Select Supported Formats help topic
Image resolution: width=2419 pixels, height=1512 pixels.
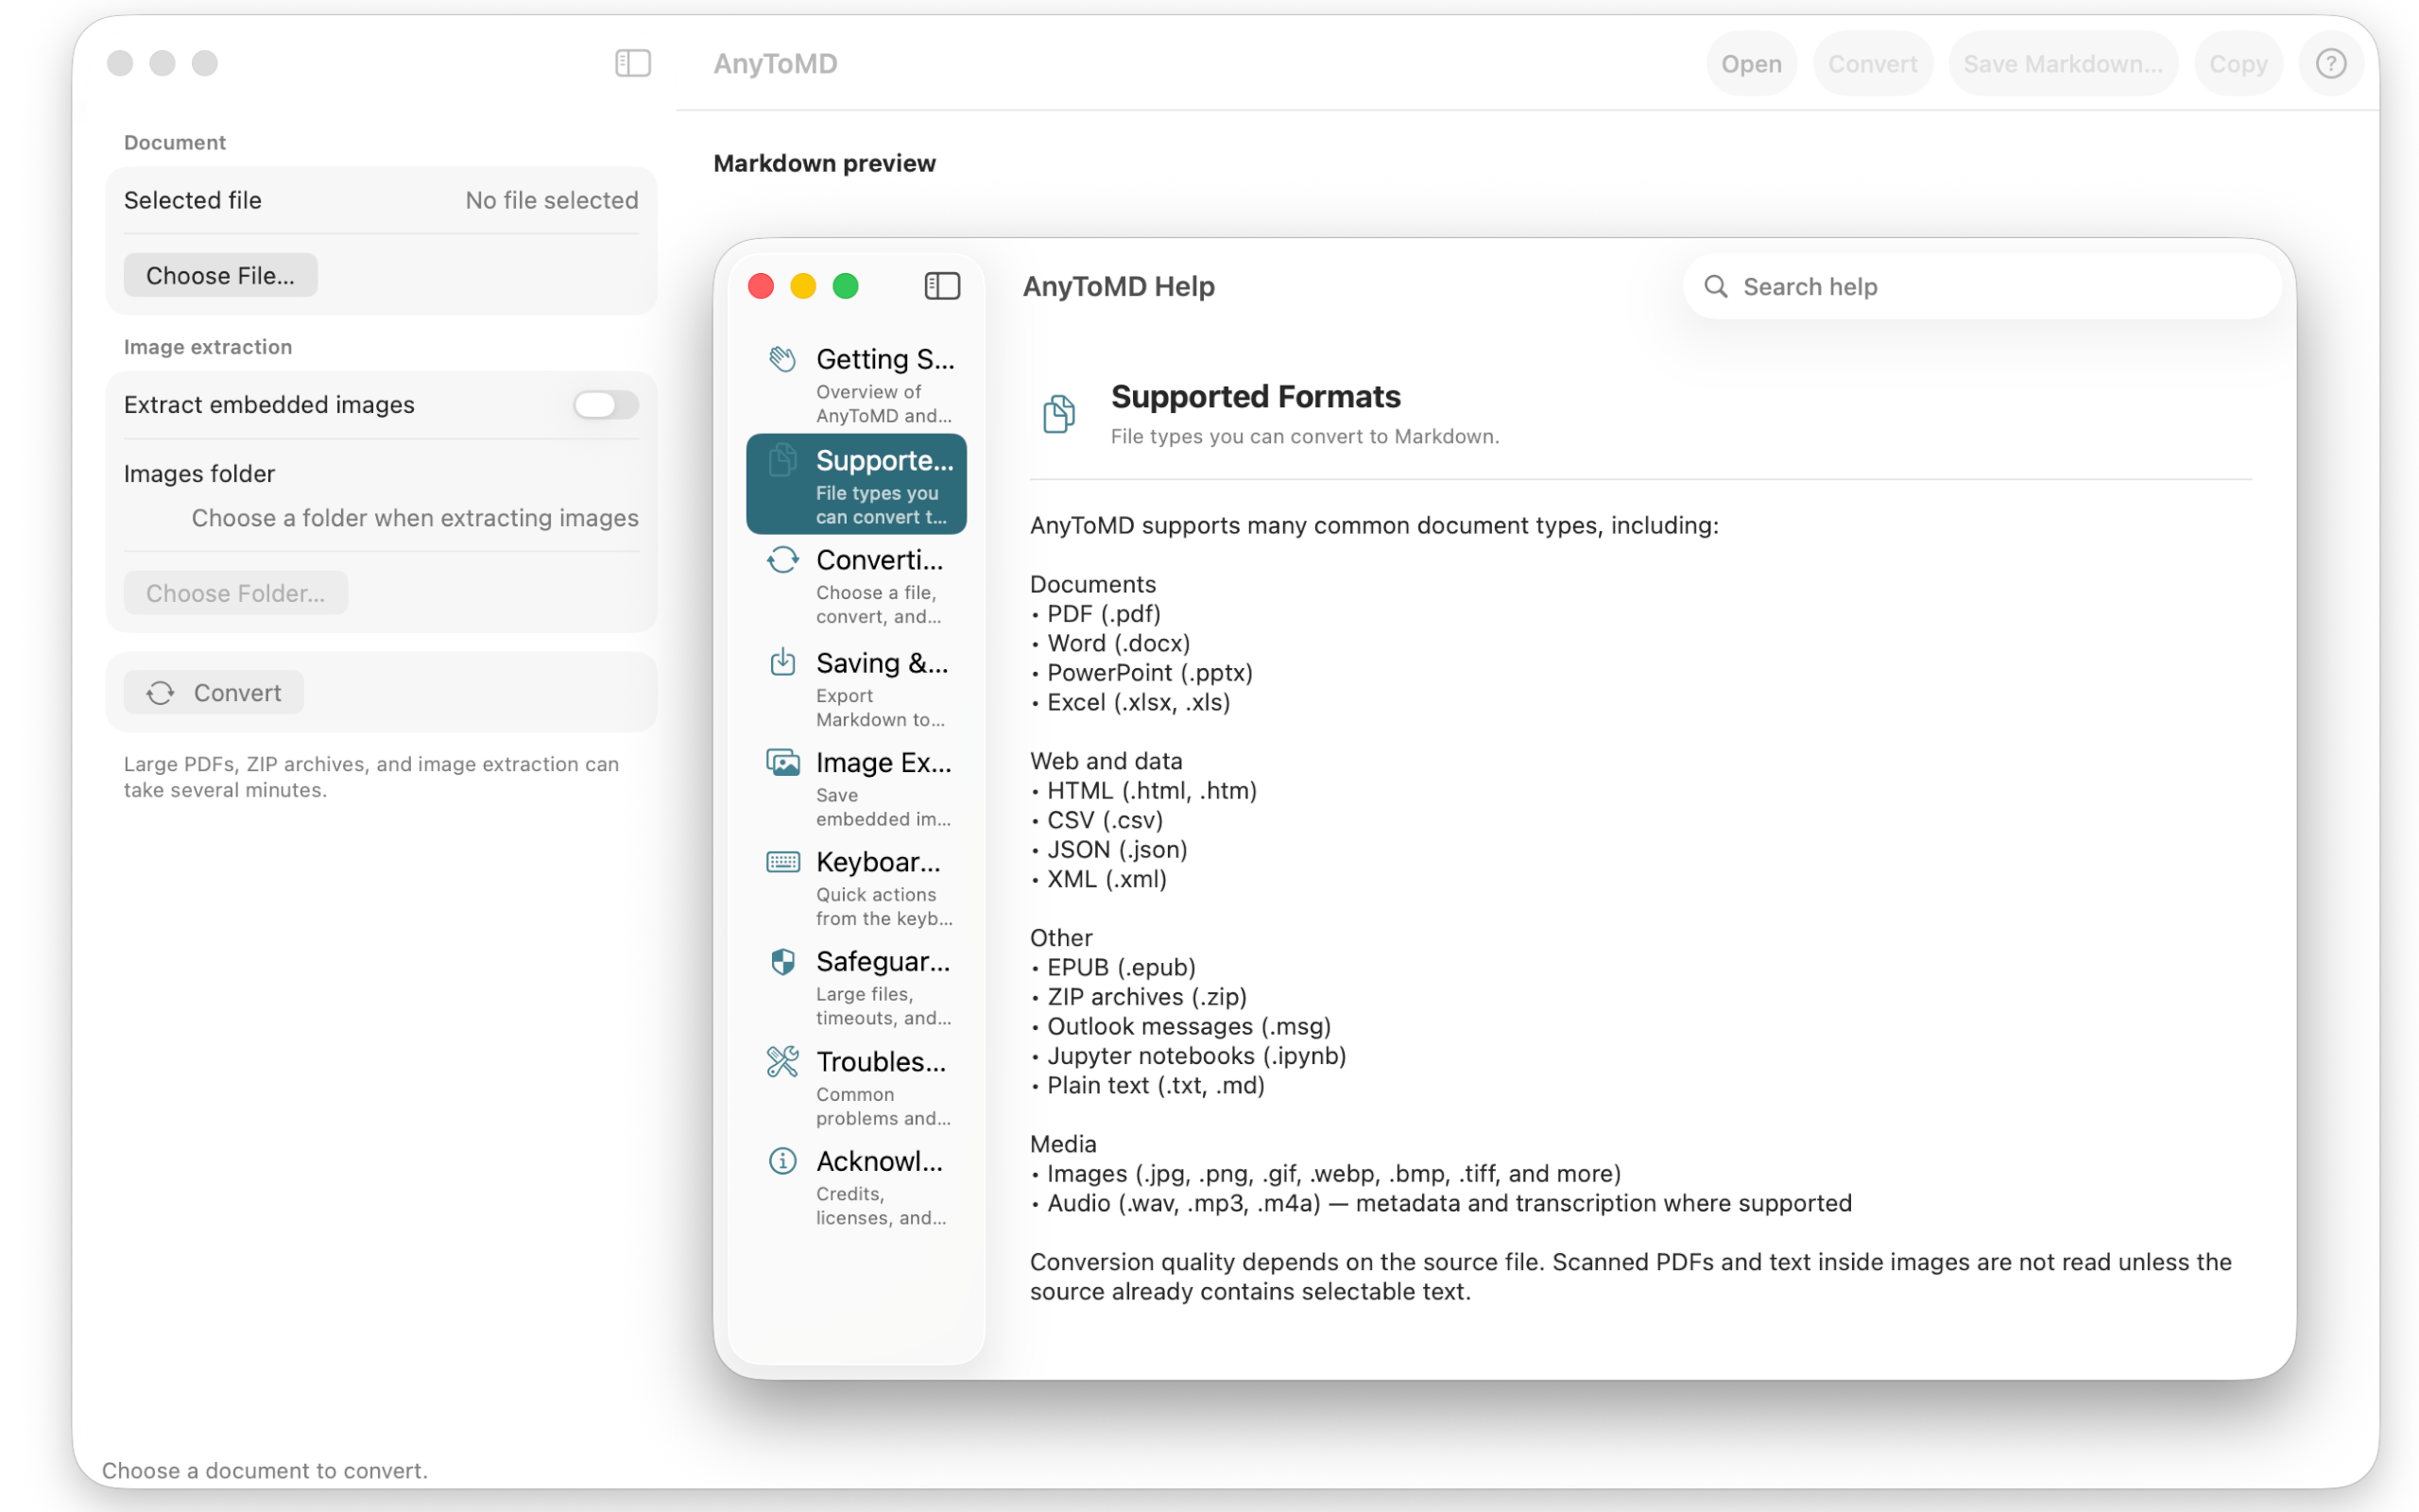click(857, 484)
